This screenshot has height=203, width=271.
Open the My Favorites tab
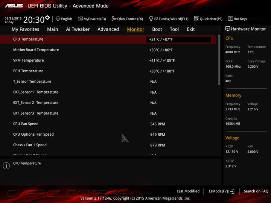click(x=26, y=29)
